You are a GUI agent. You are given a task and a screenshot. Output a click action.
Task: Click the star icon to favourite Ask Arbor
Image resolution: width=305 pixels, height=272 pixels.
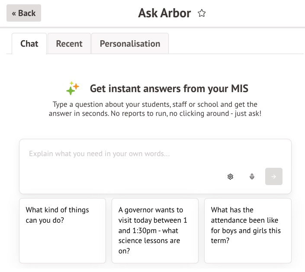pyautogui.click(x=202, y=13)
